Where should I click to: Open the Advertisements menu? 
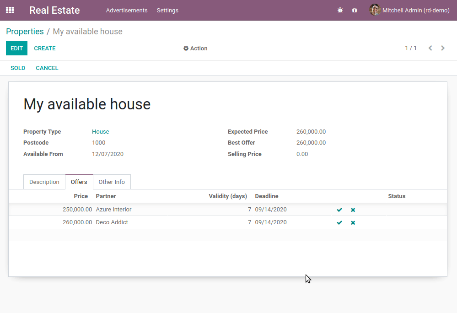pos(127,10)
